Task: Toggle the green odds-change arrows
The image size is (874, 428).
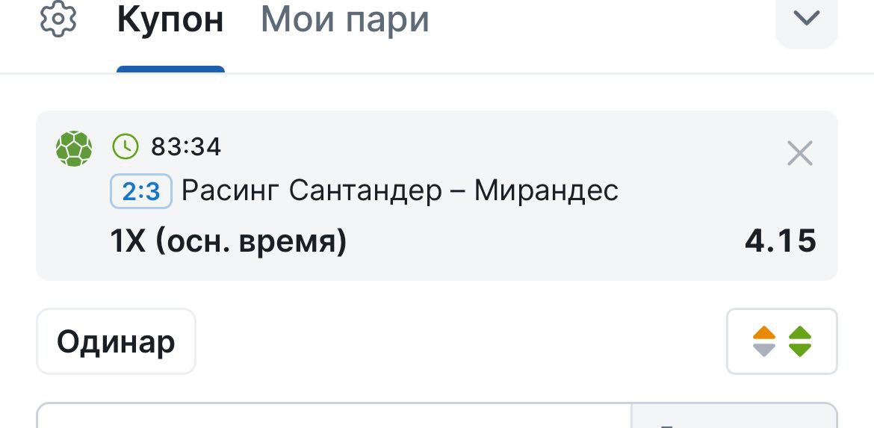Action: click(x=800, y=341)
